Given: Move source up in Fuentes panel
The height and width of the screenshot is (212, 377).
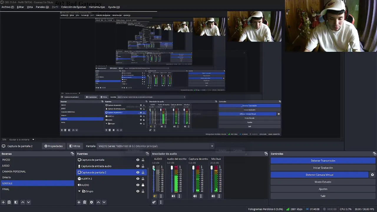Looking at the screenshot, I should [x=98, y=202].
